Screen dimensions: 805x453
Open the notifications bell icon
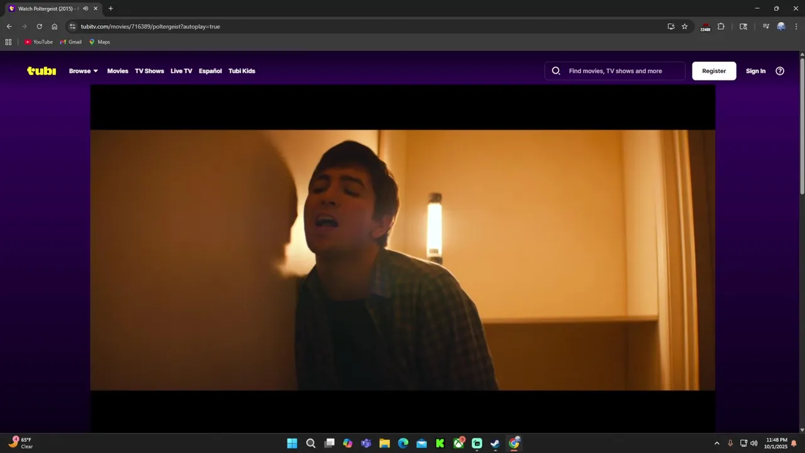pos(794,444)
